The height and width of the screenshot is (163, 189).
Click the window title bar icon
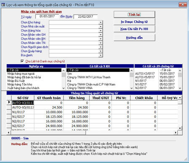point(3,5)
